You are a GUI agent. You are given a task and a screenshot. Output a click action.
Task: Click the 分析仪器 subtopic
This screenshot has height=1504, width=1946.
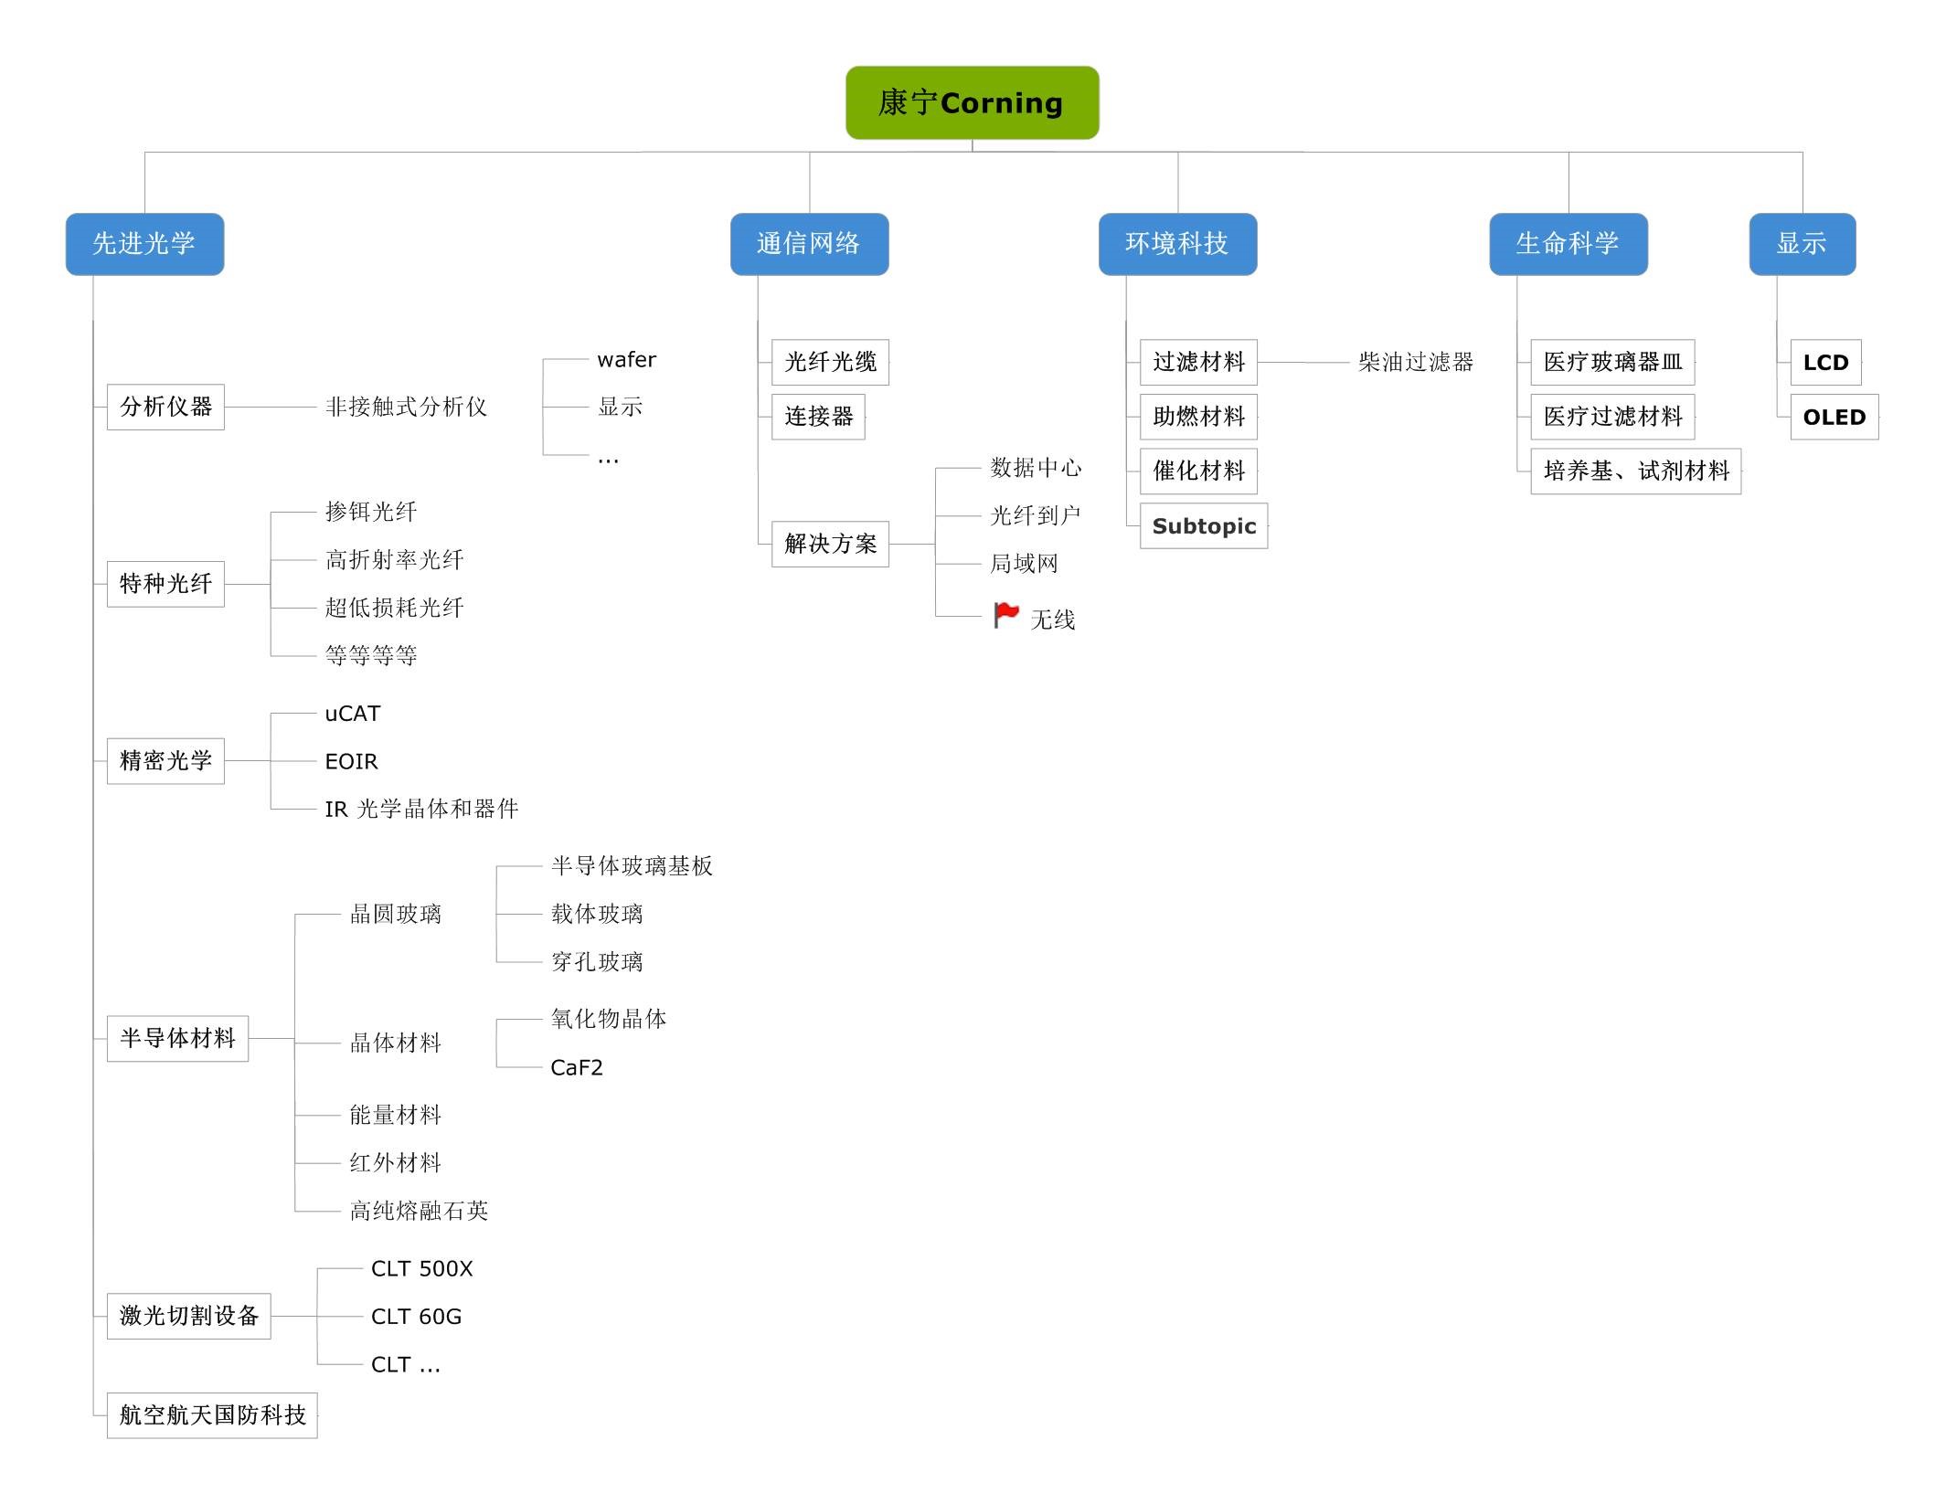165,407
